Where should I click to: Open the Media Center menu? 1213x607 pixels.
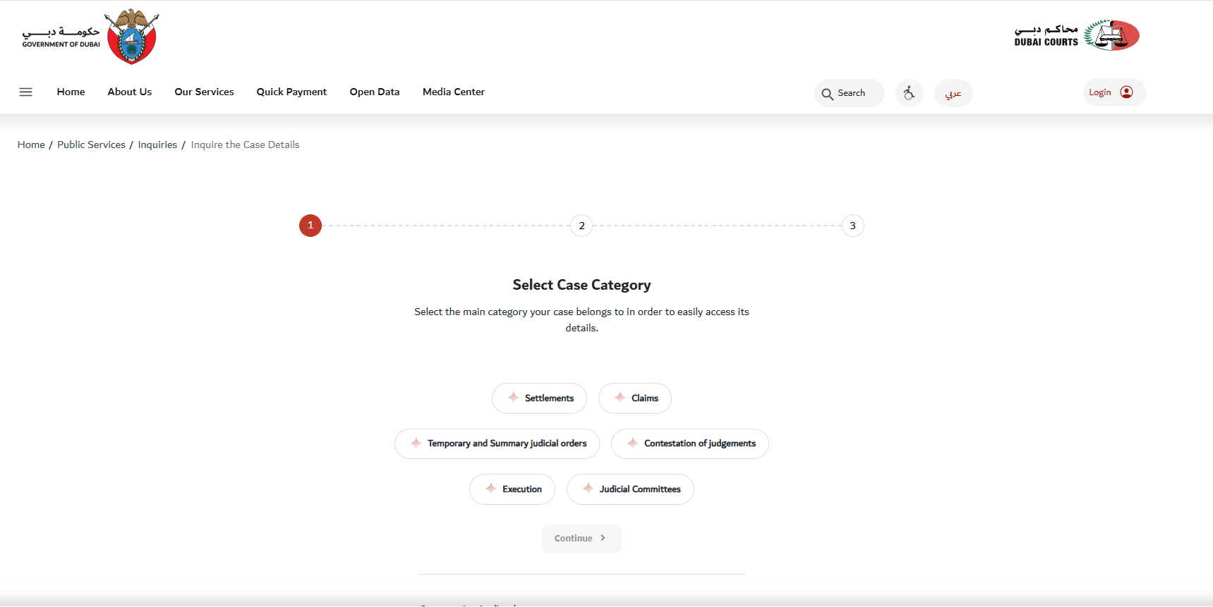(x=454, y=92)
